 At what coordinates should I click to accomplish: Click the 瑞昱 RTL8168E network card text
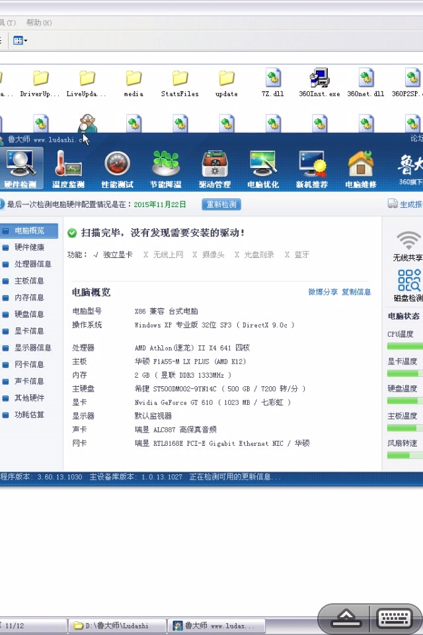(x=222, y=443)
